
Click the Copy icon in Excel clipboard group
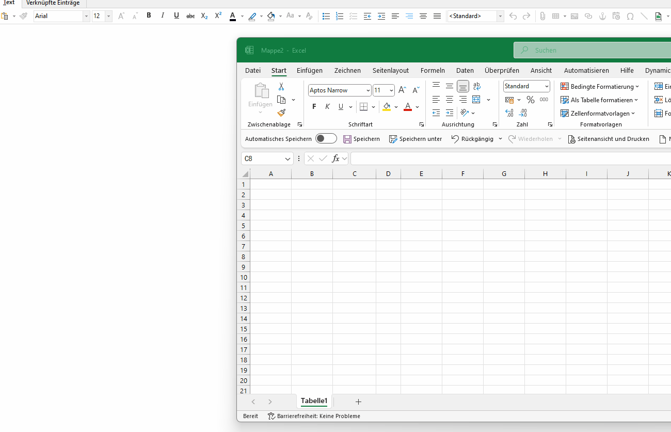click(281, 100)
